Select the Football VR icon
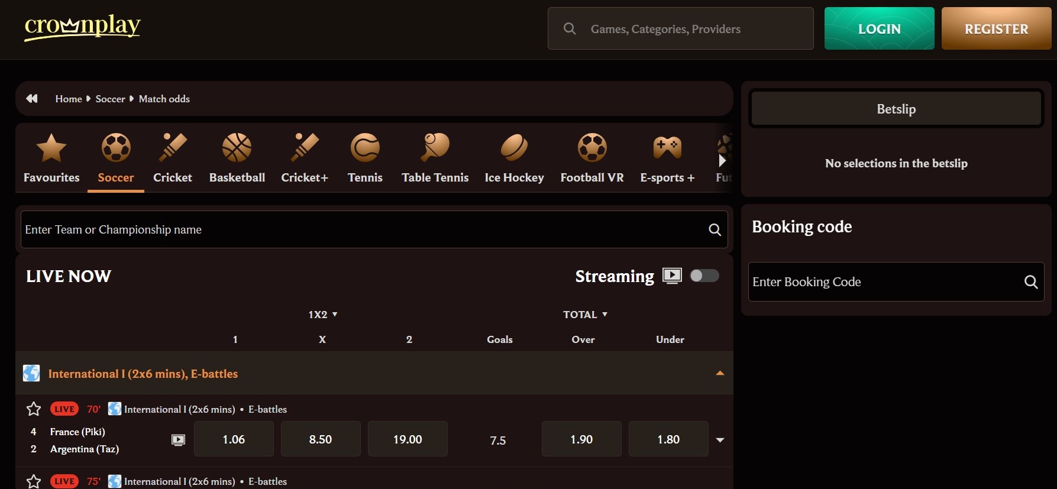The width and height of the screenshot is (1057, 489). (592, 148)
